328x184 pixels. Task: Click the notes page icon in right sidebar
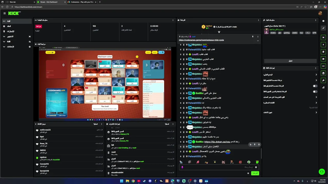coord(323,52)
